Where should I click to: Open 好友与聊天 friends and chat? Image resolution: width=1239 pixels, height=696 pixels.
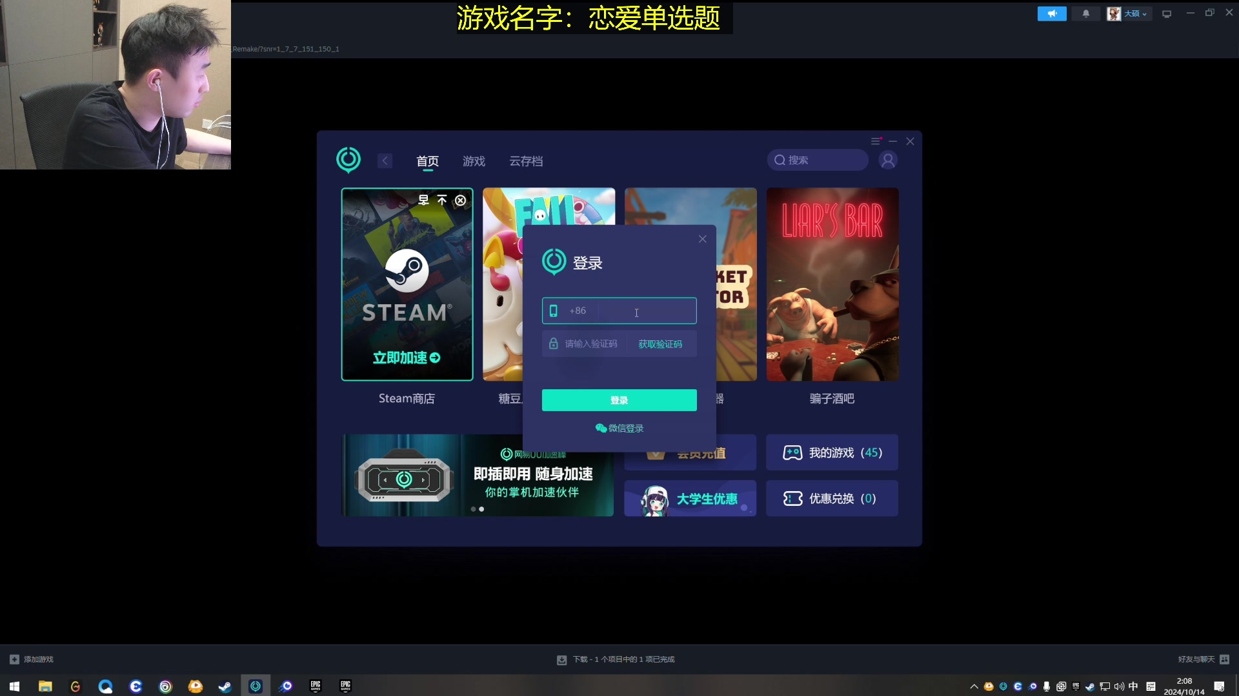point(1204,659)
